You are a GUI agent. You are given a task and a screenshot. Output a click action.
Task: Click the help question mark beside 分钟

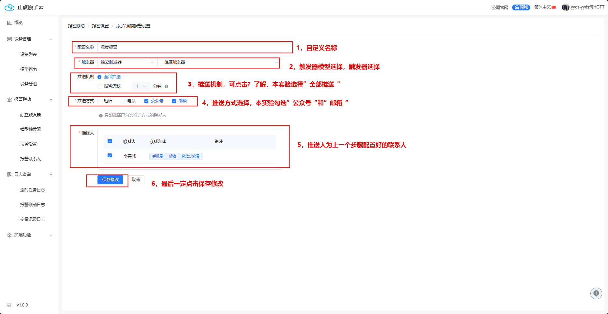click(x=166, y=86)
